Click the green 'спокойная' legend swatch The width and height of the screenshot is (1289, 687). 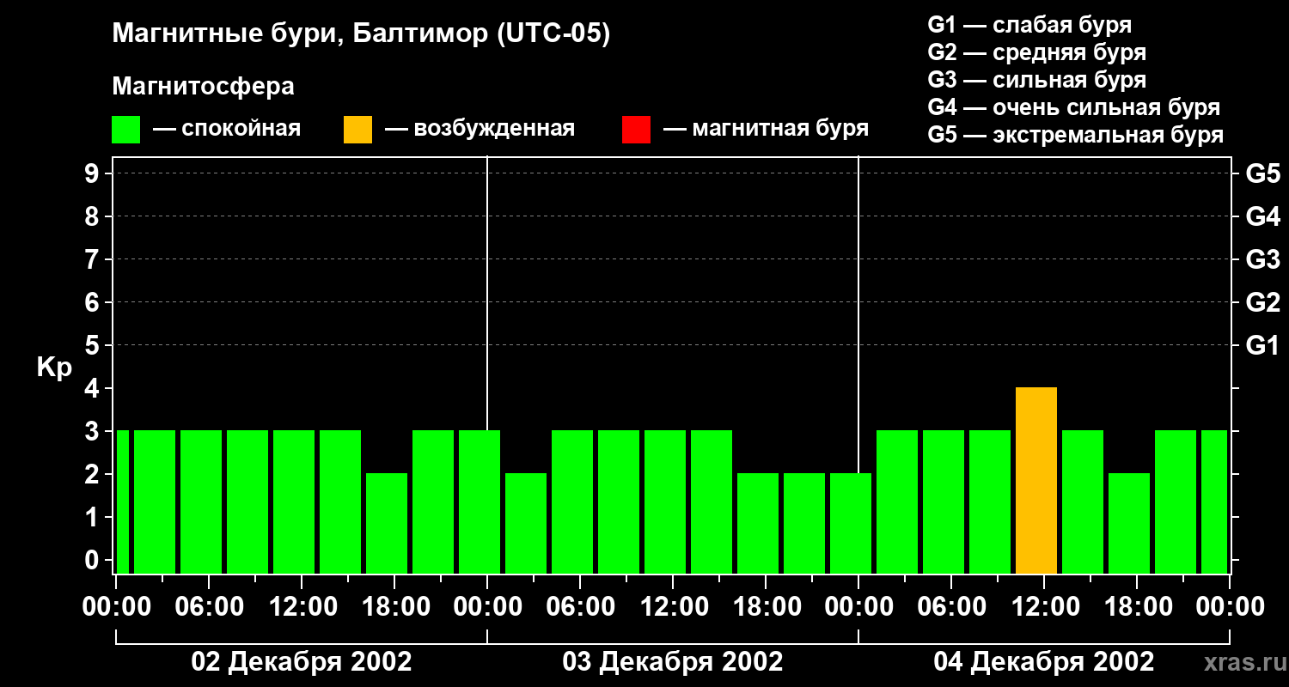[125, 130]
